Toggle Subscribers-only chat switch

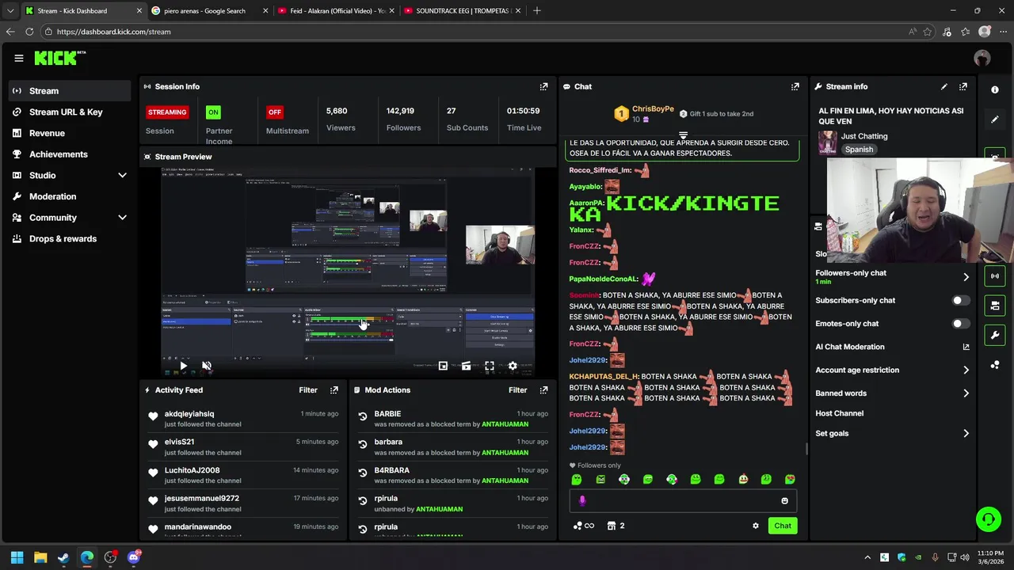pos(959,301)
